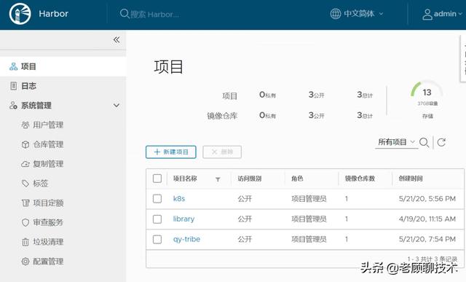Image resolution: width=466 pixels, height=282 pixels.
Task: Click the 新建项目 button
Action: click(x=171, y=152)
